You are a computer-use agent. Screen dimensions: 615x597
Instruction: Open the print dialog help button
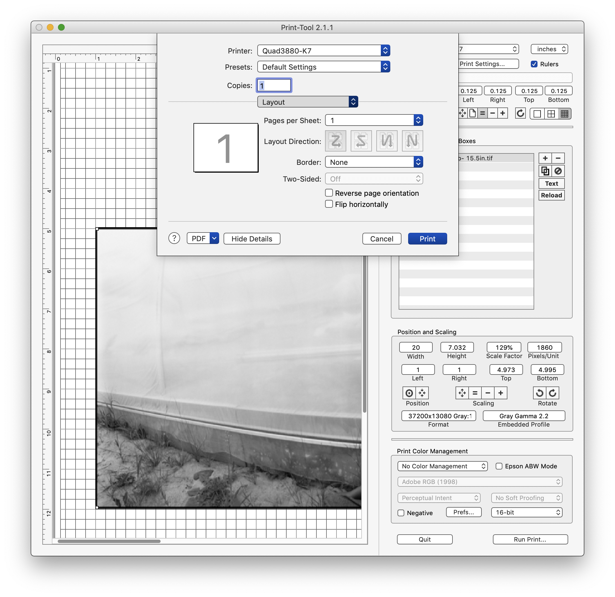[x=174, y=238]
